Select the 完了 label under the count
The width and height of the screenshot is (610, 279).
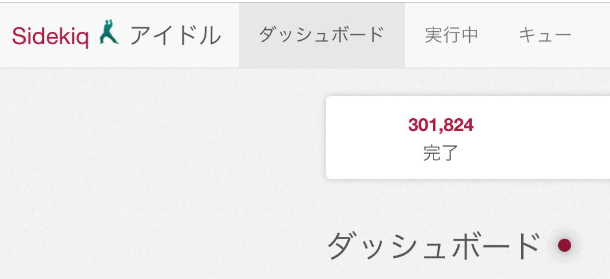tap(441, 153)
